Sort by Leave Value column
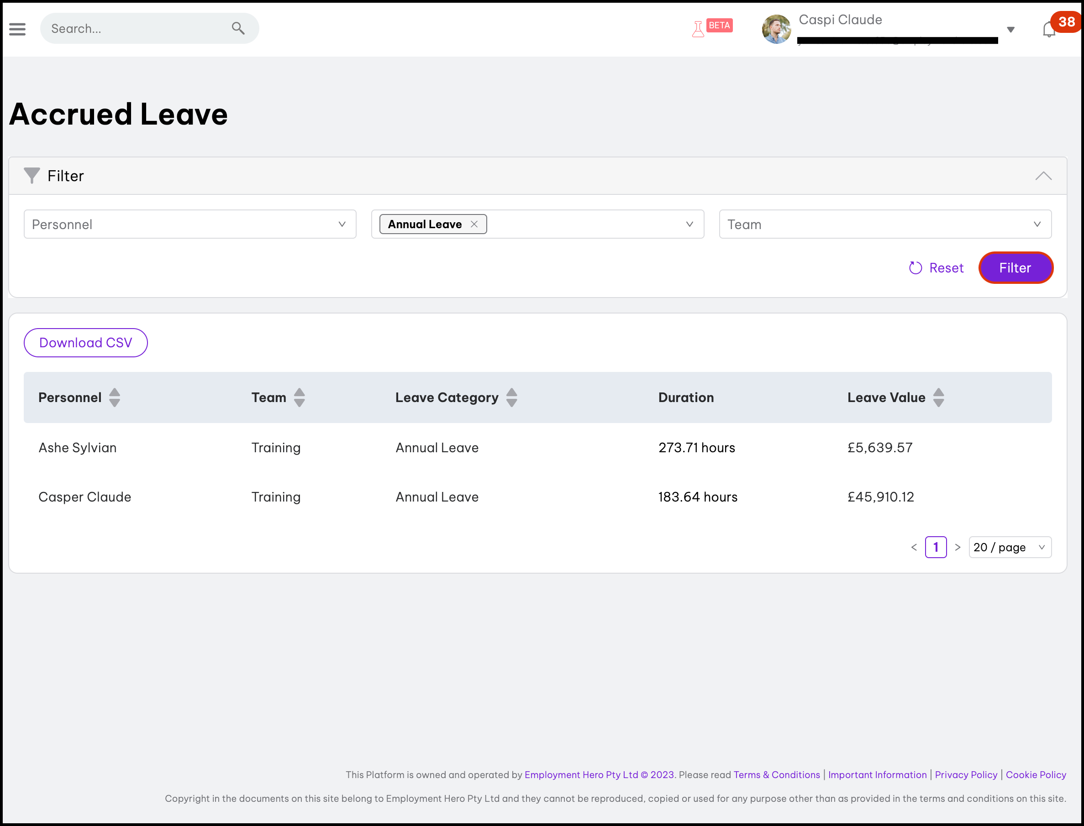1084x826 pixels. tap(938, 397)
